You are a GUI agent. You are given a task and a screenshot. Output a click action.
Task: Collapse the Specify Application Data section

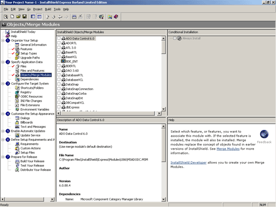pyautogui.click(x=3, y=62)
